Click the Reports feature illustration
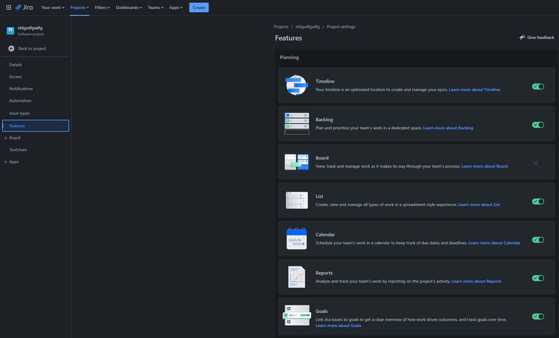Viewport: 559px width, 338px height. pos(297,276)
